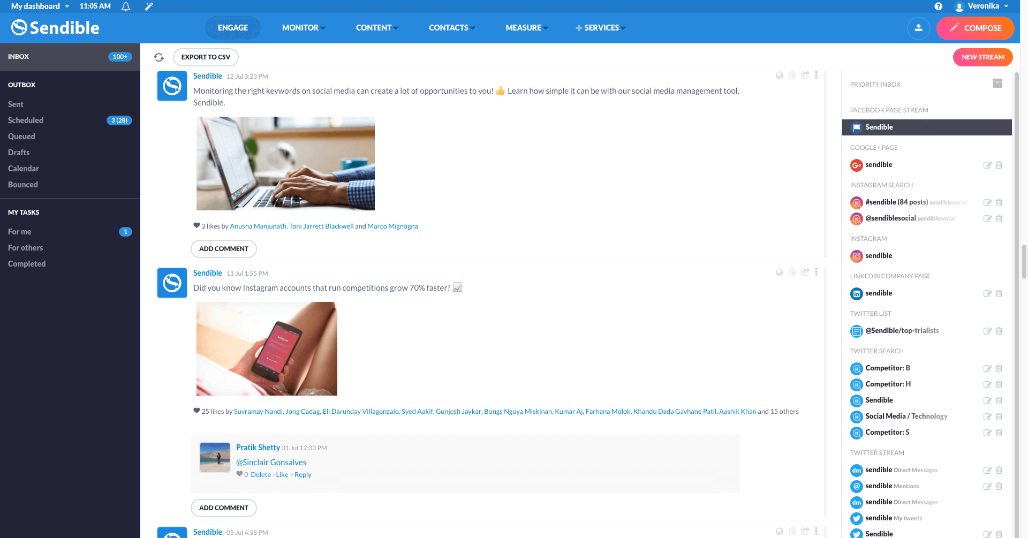Delete the Competitor: S stream

999,433
